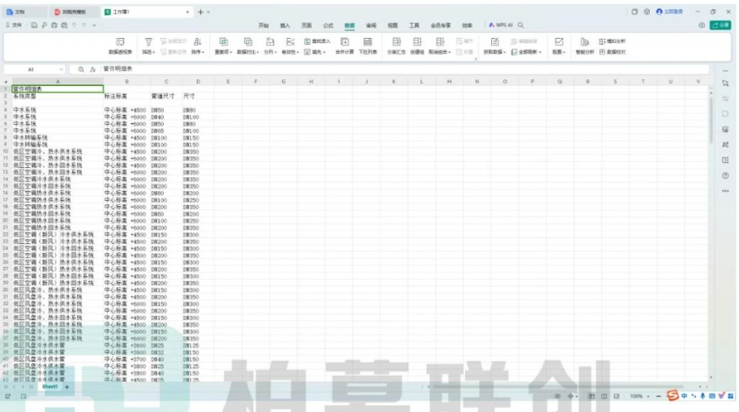Click the 合并计算 consolidate icon
Image resolution: width=739 pixels, height=412 pixels.
pyautogui.click(x=345, y=42)
